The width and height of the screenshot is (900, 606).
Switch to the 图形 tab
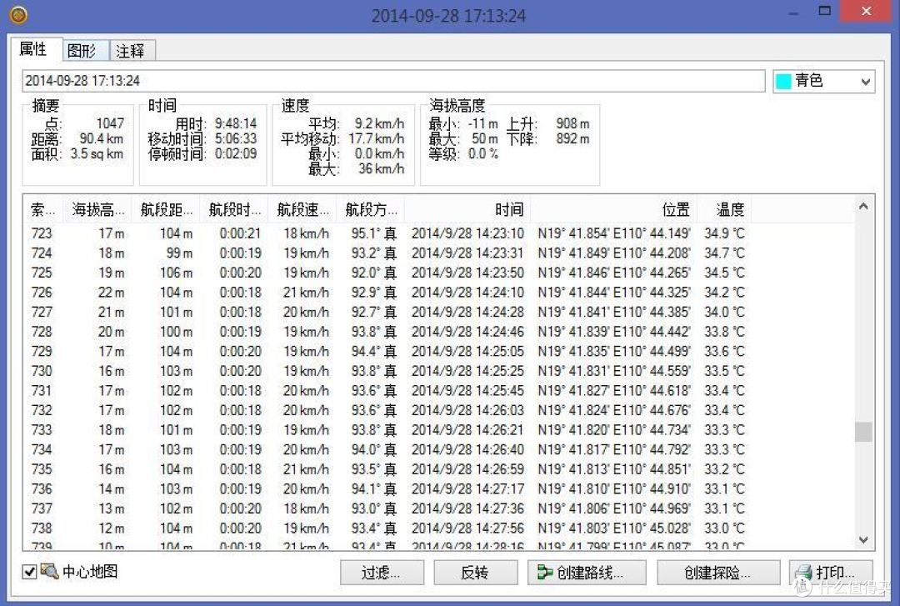85,51
